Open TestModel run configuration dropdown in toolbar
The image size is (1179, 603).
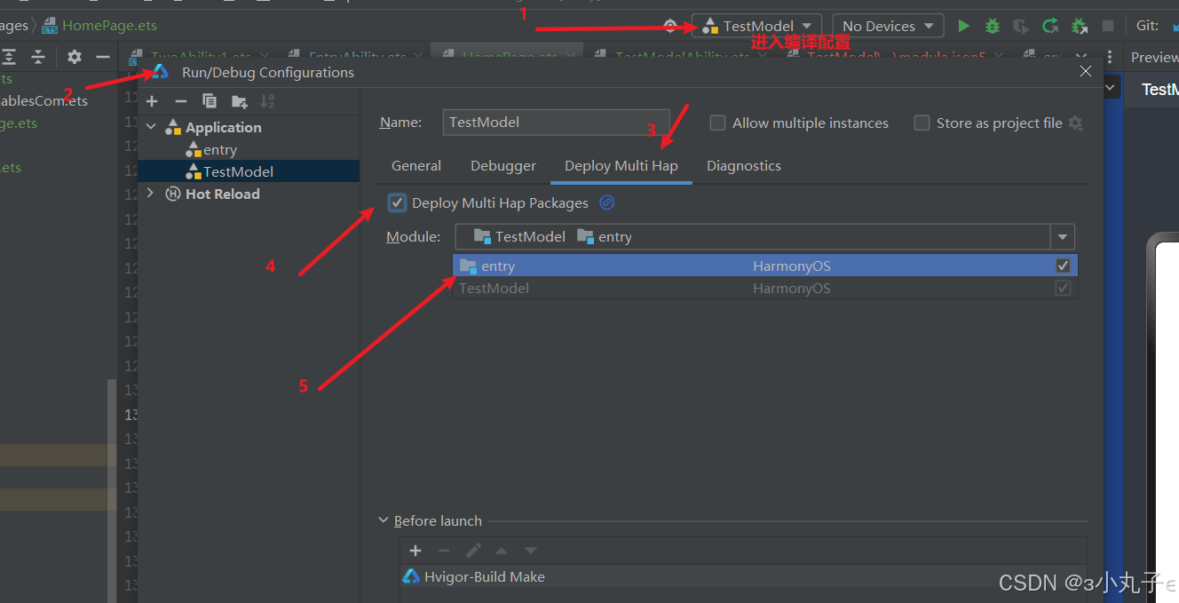[x=756, y=26]
